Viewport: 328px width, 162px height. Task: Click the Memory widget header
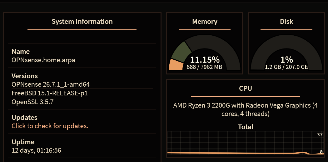205,22
